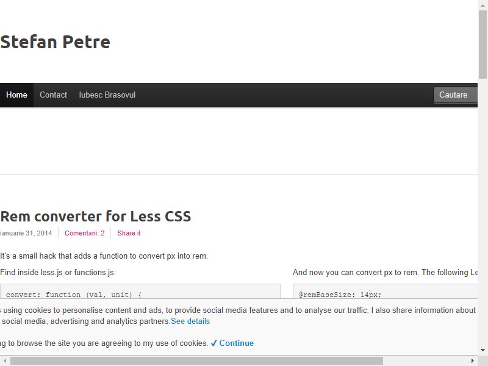The image size is (488, 366).
Task: Click inside the convert function code block
Action: pyautogui.click(x=140, y=292)
